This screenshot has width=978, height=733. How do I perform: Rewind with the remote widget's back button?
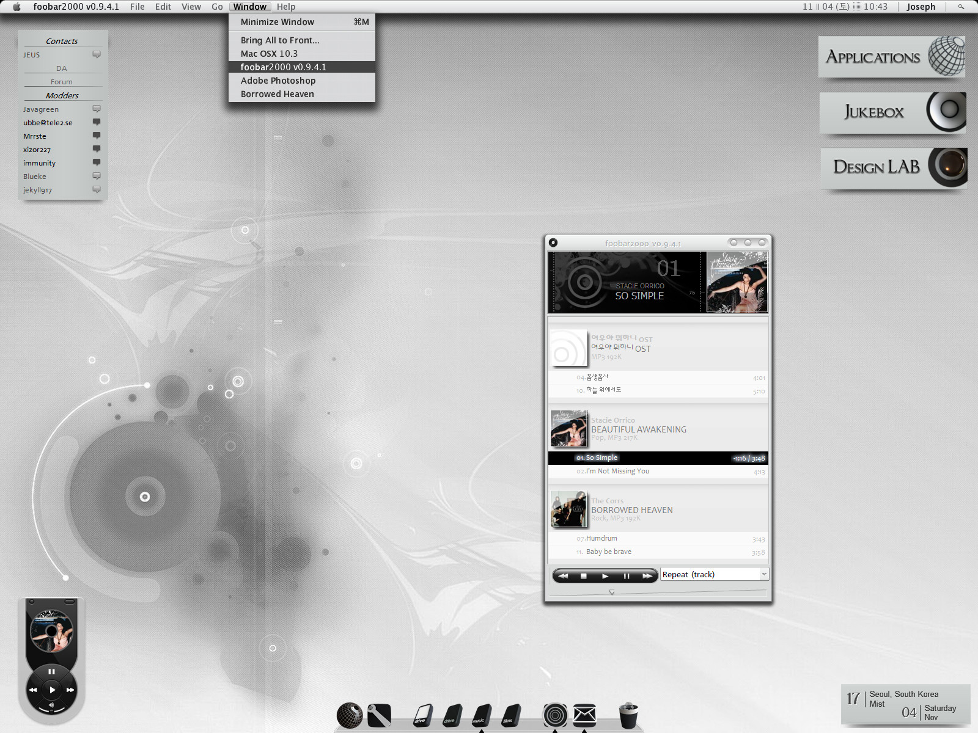[x=33, y=690]
